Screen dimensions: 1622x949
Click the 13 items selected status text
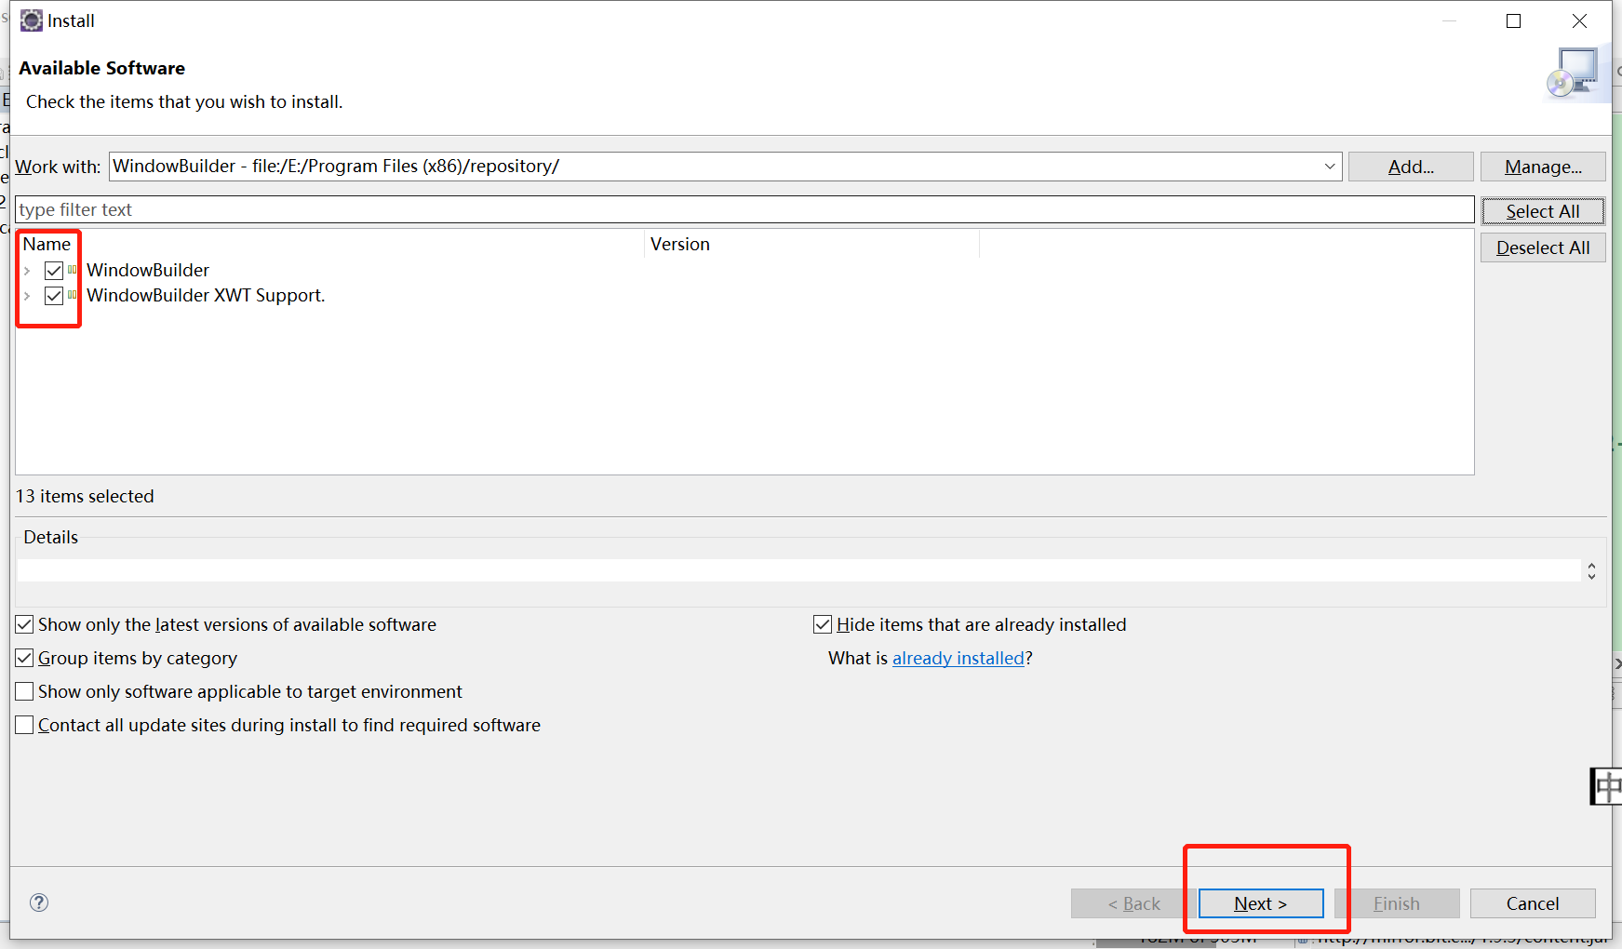[85, 496]
